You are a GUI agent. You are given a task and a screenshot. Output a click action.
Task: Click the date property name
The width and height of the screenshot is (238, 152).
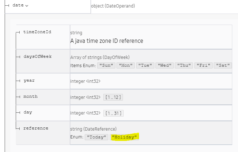tap(18, 5)
